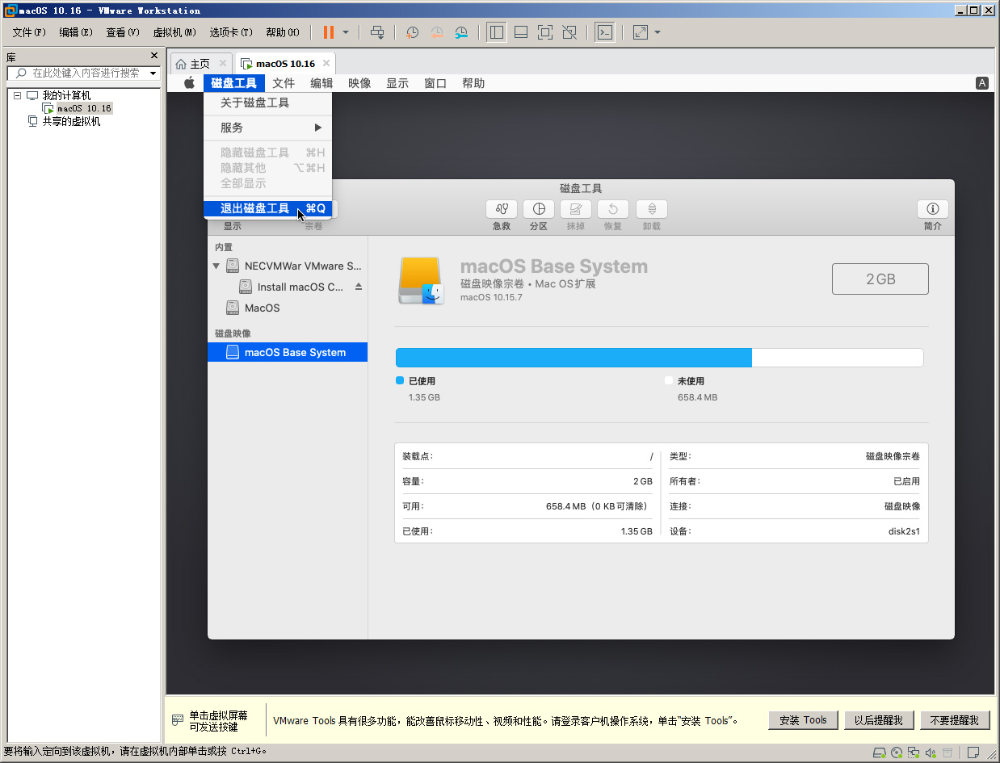This screenshot has height=763, width=1000.
Task: Click the macOS Base System drive image
Action: coord(421,281)
